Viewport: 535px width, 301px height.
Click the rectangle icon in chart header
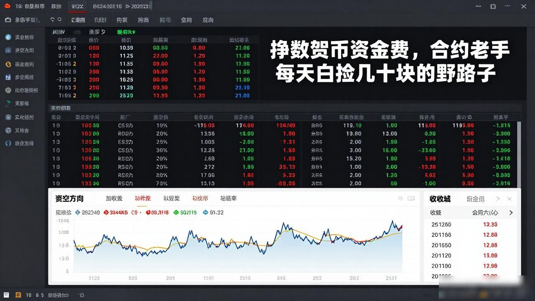pyautogui.click(x=411, y=198)
